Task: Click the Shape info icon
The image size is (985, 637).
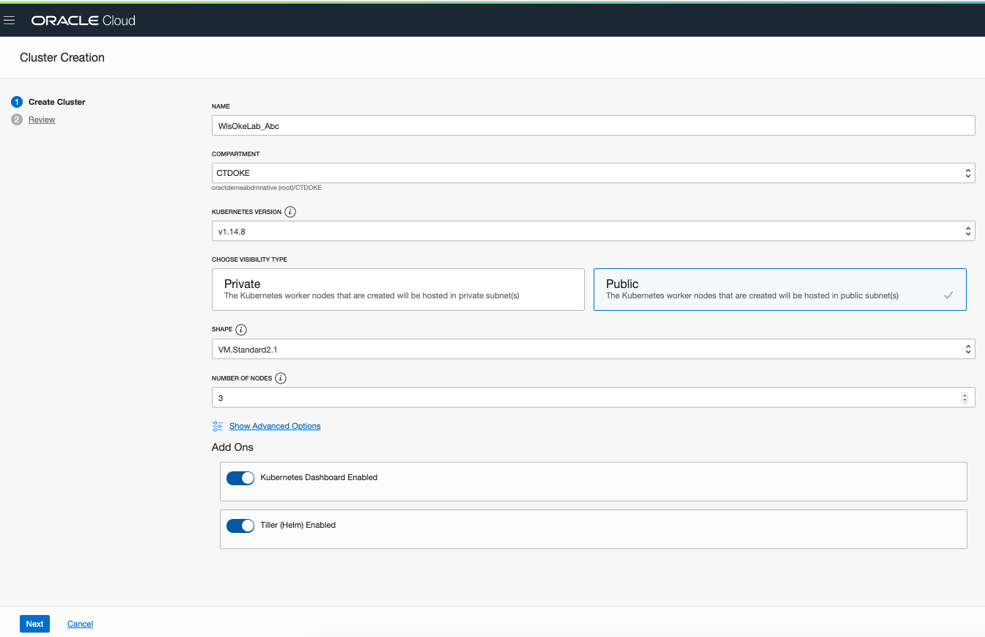Action: 241,330
